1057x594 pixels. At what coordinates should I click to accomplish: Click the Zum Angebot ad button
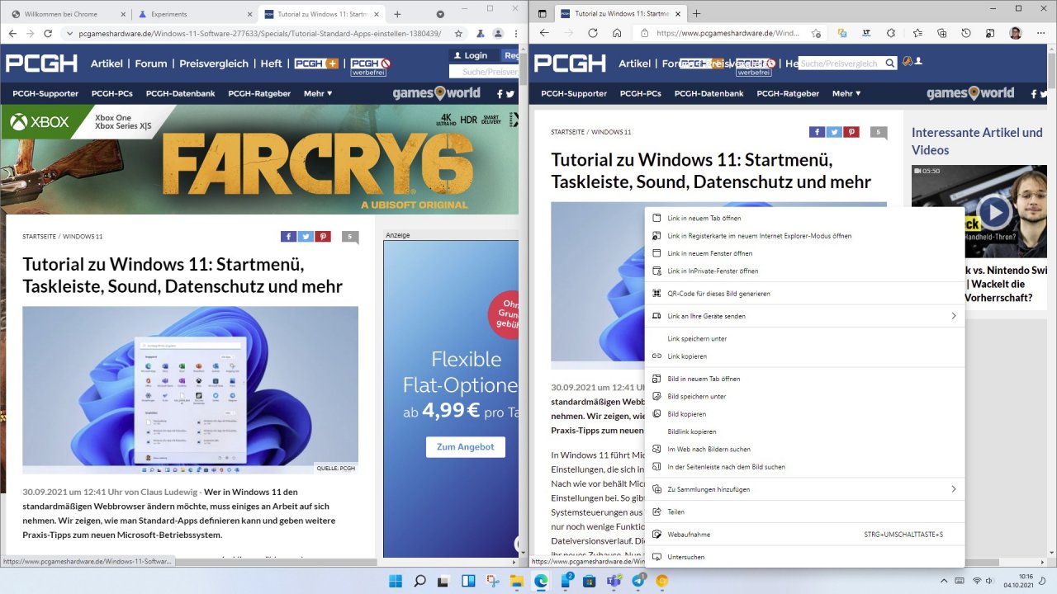[x=465, y=446]
